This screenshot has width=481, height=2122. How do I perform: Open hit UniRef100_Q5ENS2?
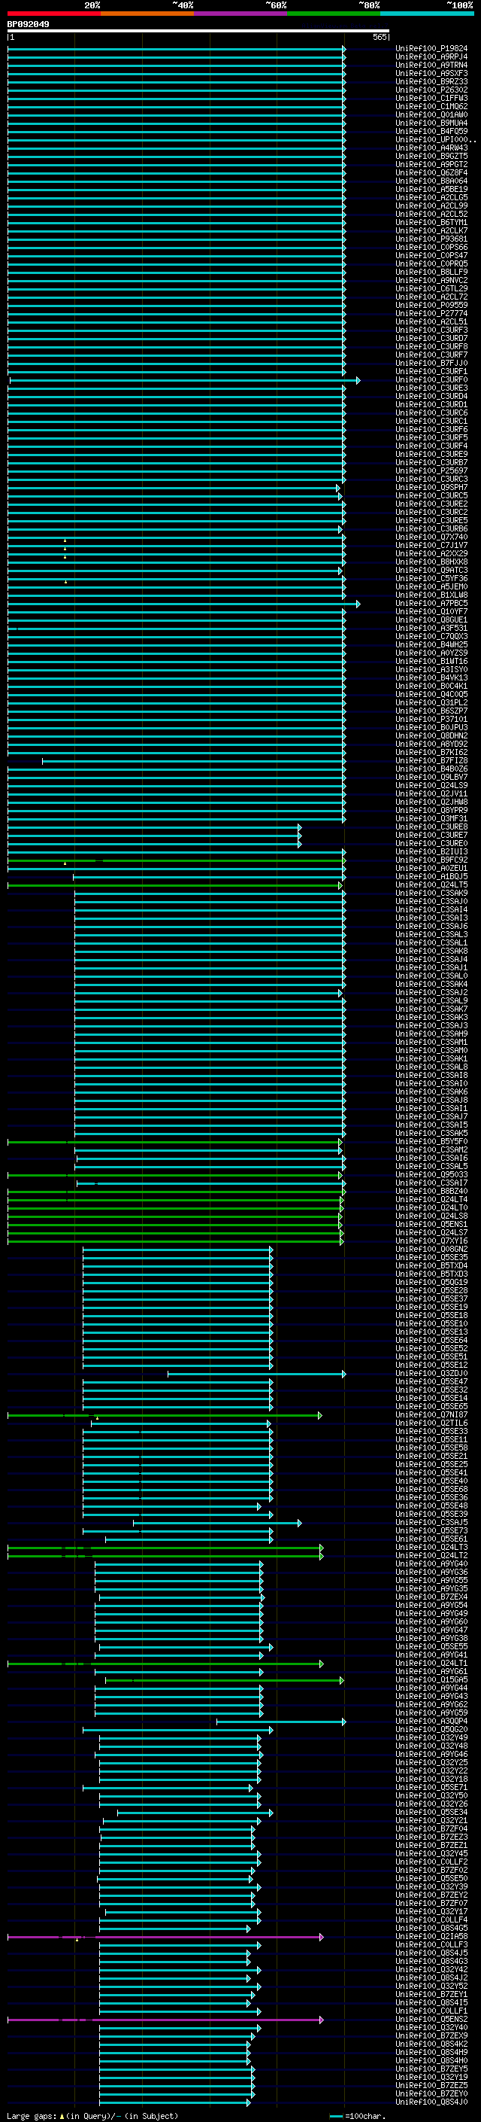(x=431, y=2020)
